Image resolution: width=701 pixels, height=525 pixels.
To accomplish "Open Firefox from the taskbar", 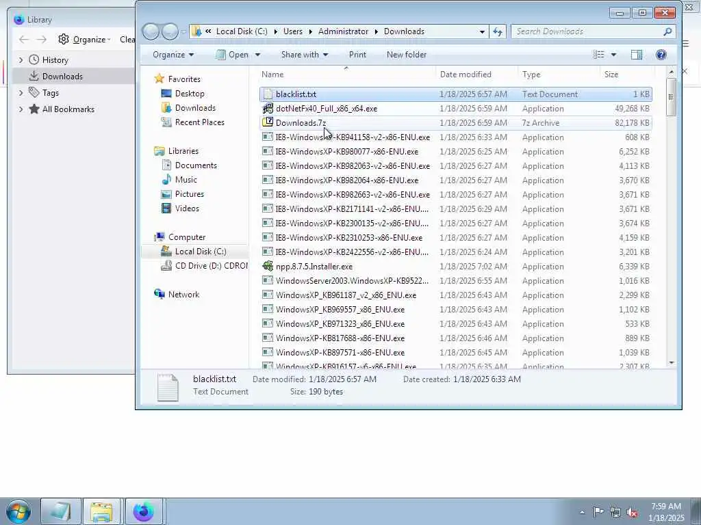I will (144, 511).
